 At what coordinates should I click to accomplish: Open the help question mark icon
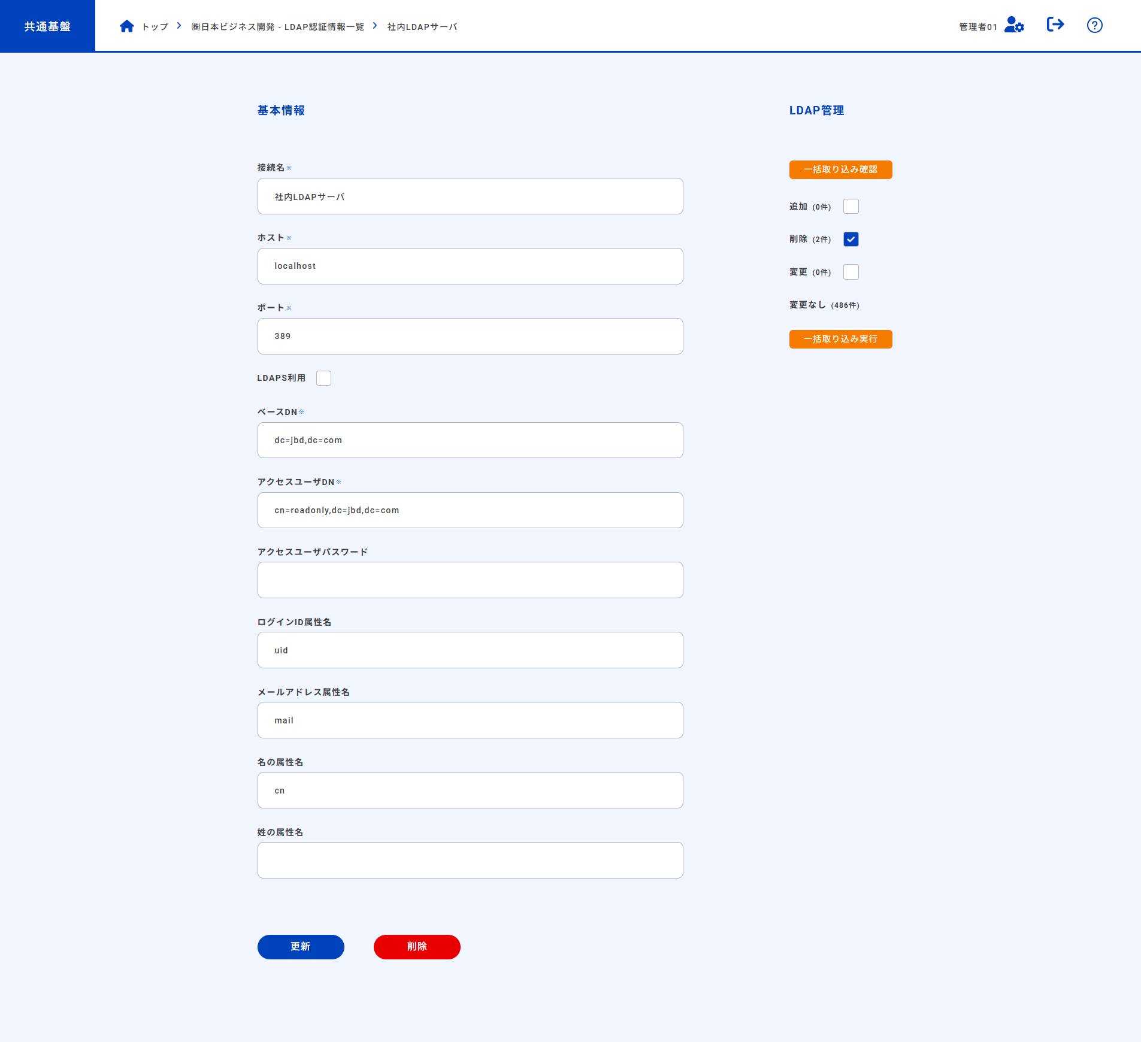[x=1094, y=25]
